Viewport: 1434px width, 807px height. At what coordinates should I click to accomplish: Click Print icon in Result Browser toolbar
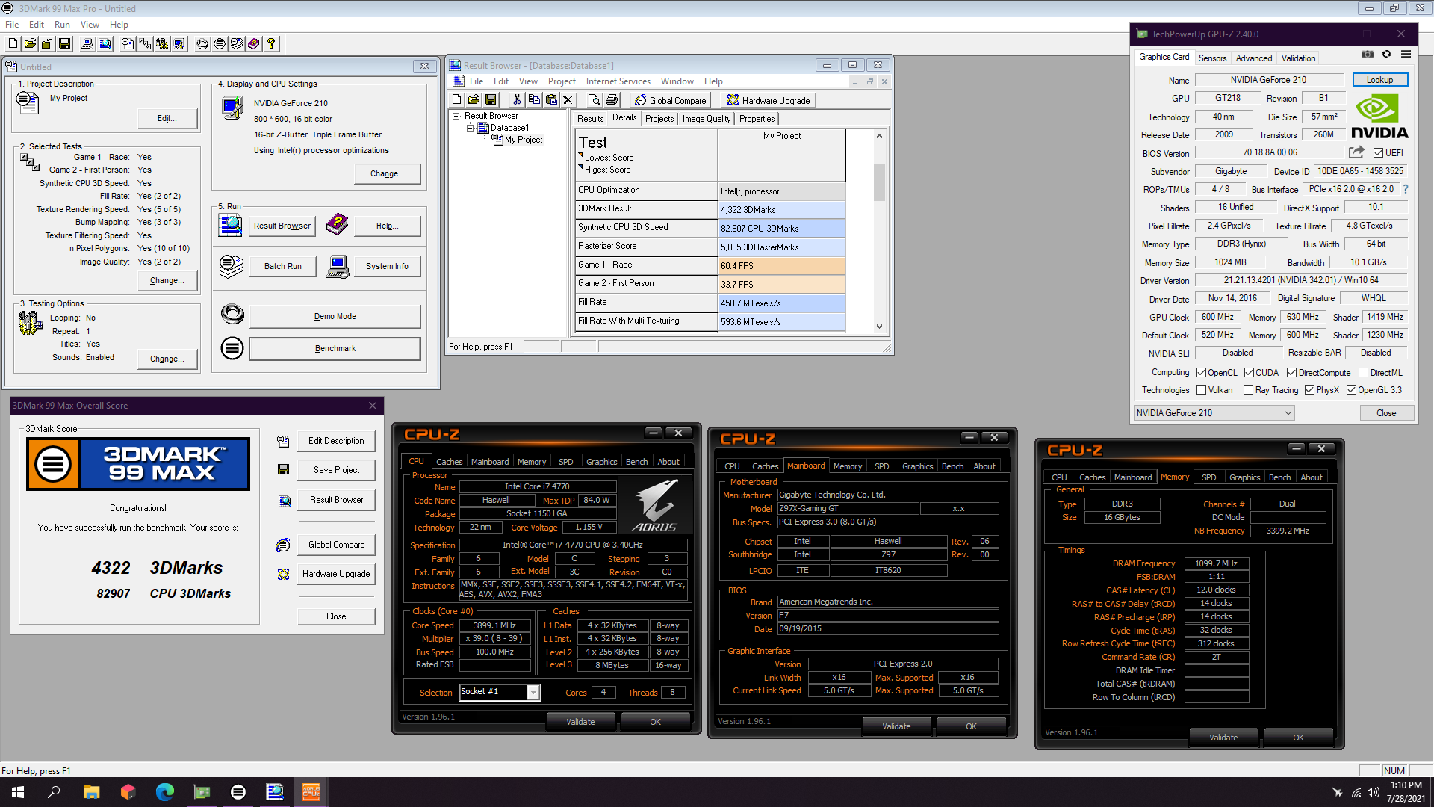[612, 100]
